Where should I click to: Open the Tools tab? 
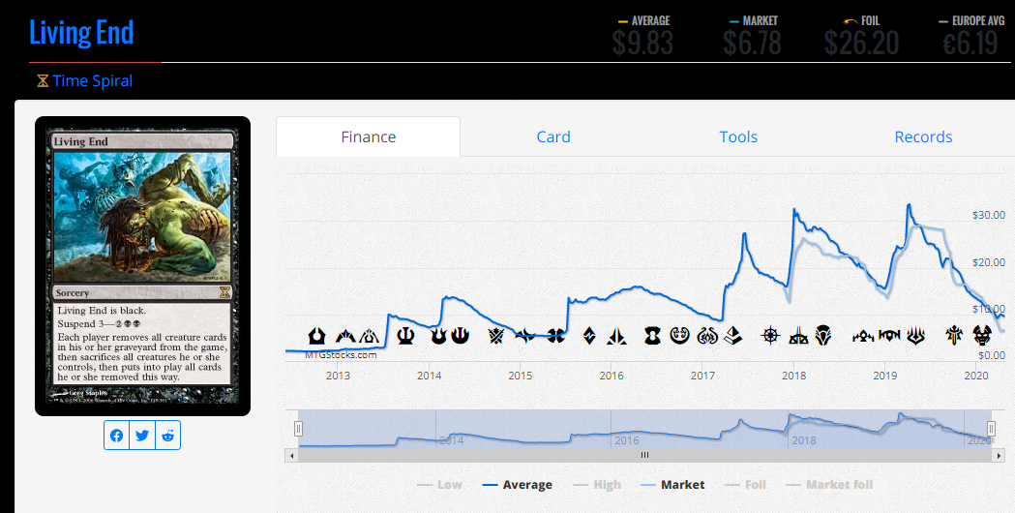point(738,136)
